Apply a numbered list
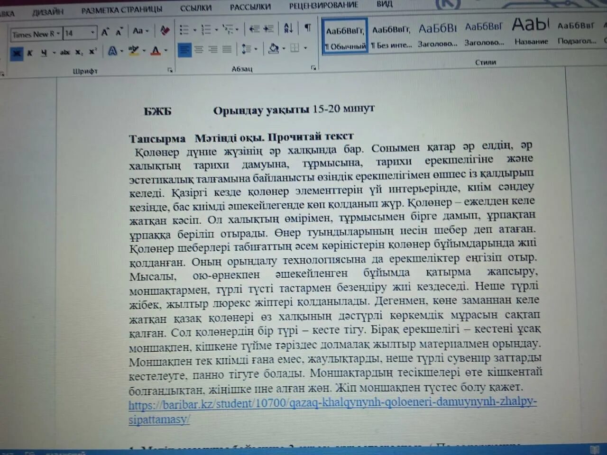 206,29
